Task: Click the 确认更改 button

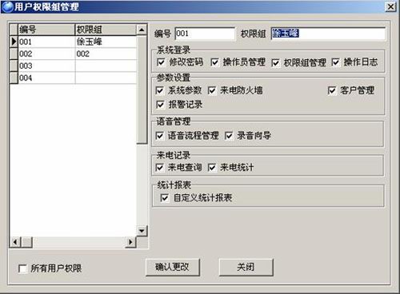Action: 173,267
